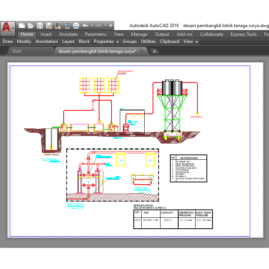Image resolution: width=269 pixels, height=269 pixels.
Task: Click the View panel launcher arrow
Action: point(196,42)
